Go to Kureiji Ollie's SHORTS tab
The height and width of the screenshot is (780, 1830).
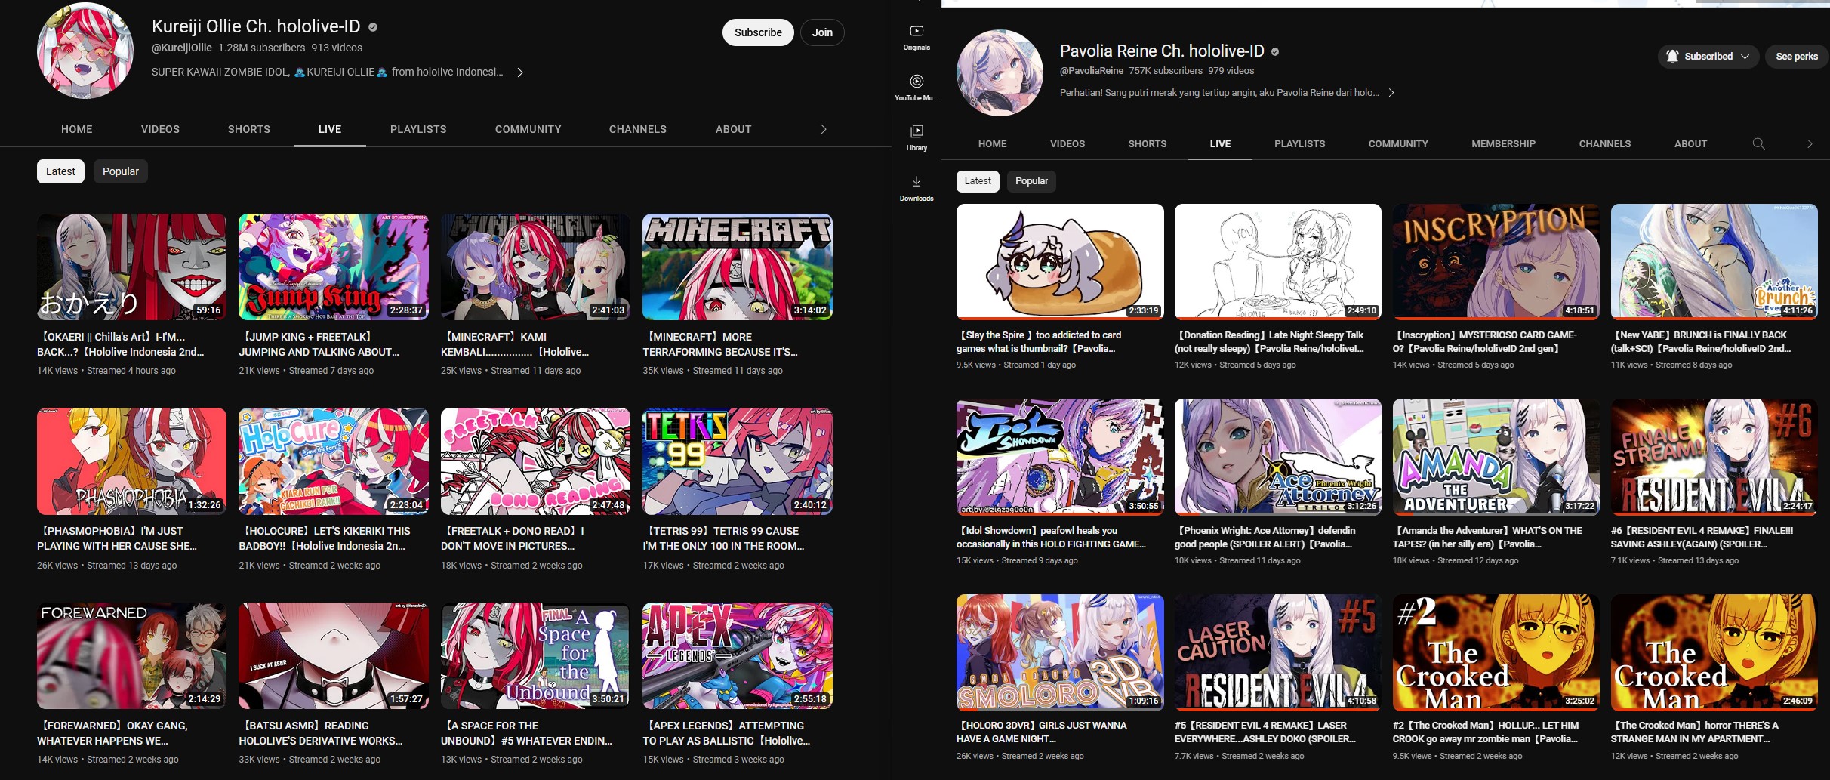click(249, 129)
